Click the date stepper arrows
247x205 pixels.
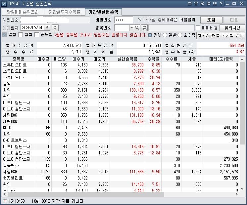[x=55, y=28]
